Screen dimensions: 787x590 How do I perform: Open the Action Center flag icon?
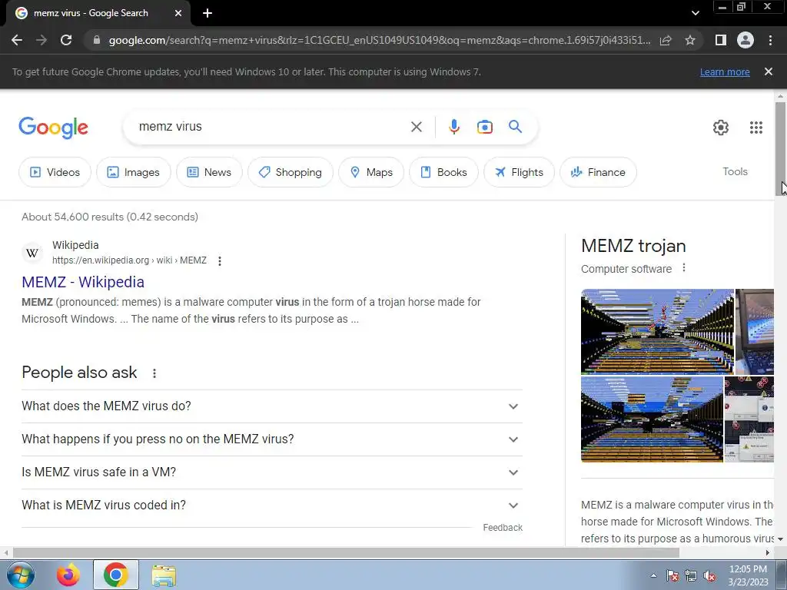click(672, 576)
